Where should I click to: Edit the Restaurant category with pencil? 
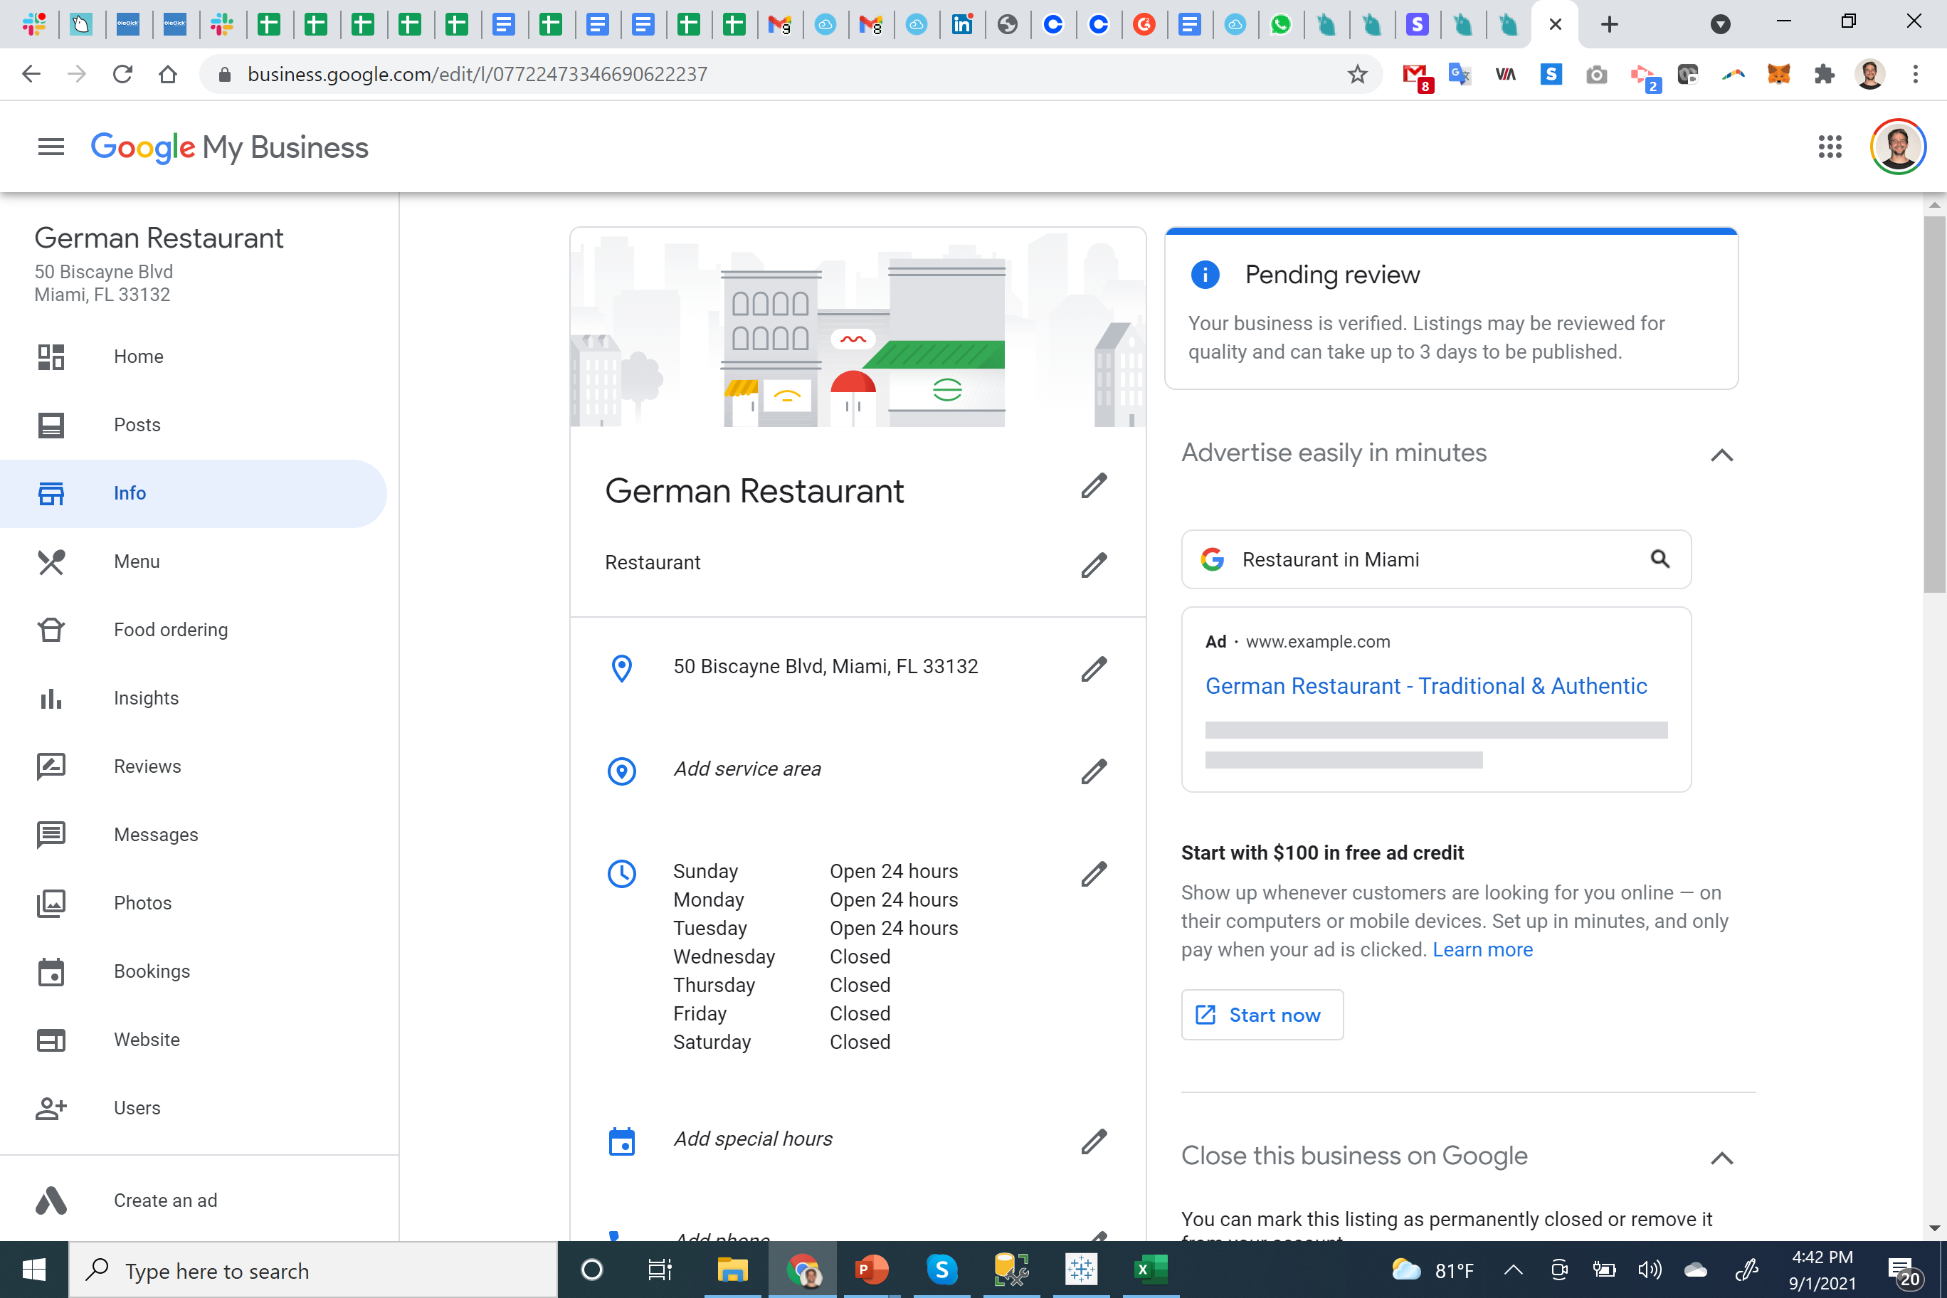click(1094, 566)
